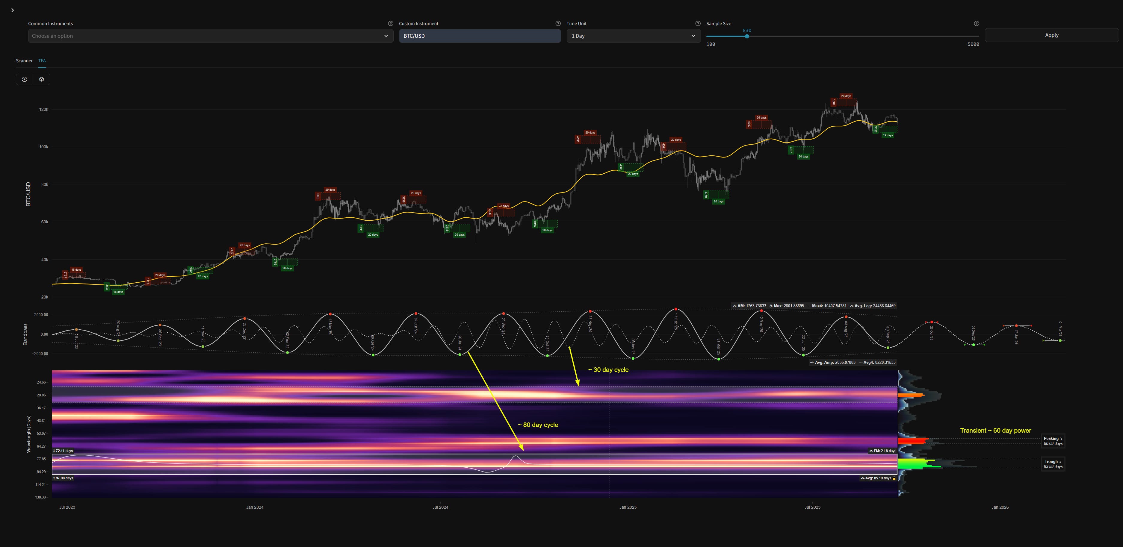Click inside the BTC/USD Custom Instrument field
Image resolution: width=1123 pixels, height=547 pixels.
point(480,36)
